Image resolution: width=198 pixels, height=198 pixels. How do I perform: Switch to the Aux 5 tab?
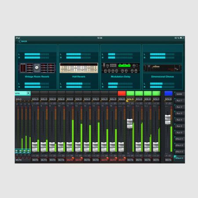pos(180,126)
